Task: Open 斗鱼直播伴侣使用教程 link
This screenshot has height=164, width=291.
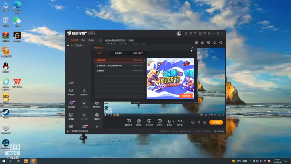Action: tap(79, 131)
